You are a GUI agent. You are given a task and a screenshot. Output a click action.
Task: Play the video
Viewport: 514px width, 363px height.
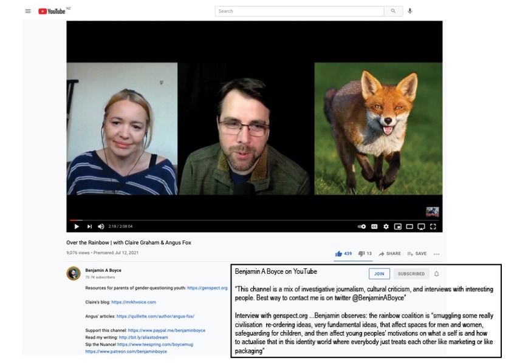point(77,226)
